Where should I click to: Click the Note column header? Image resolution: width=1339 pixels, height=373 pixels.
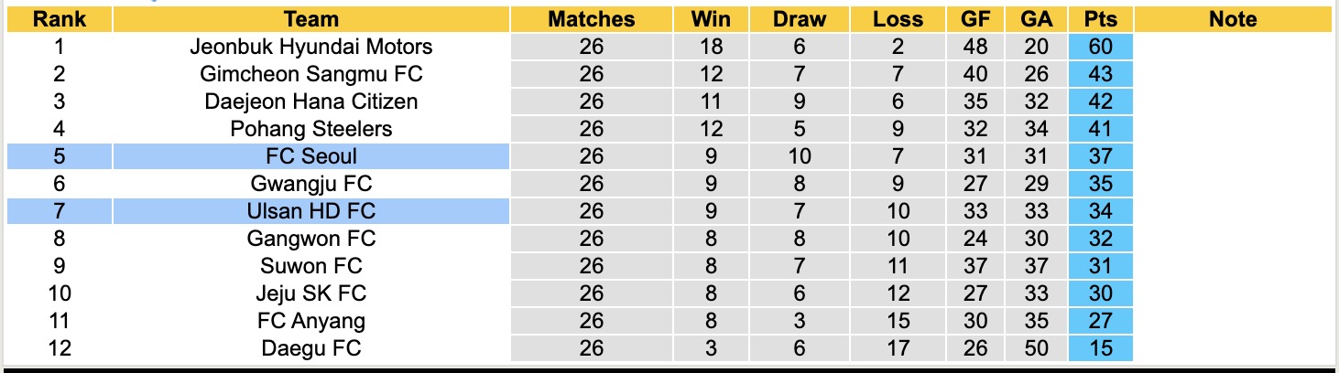click(x=1233, y=19)
